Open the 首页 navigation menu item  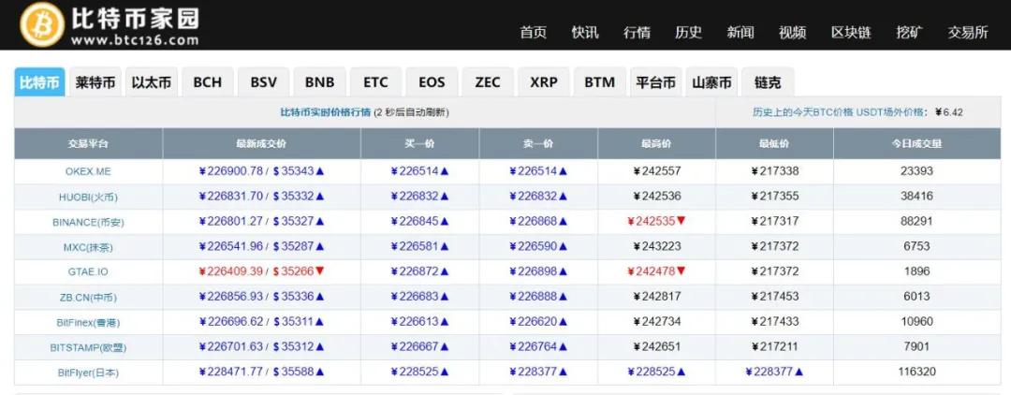tap(533, 32)
